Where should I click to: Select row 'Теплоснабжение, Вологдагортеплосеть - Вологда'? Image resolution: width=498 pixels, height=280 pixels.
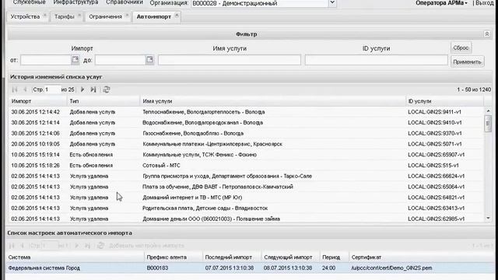coord(246,112)
